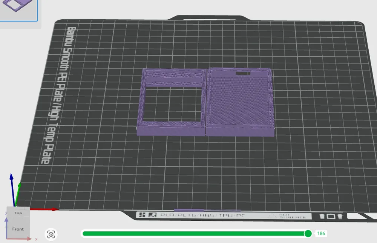
Task: Click the left purple model with opening
Action: (172, 102)
